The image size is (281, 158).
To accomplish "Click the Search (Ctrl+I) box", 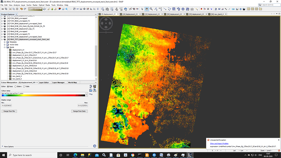I will click(x=269, y=5).
